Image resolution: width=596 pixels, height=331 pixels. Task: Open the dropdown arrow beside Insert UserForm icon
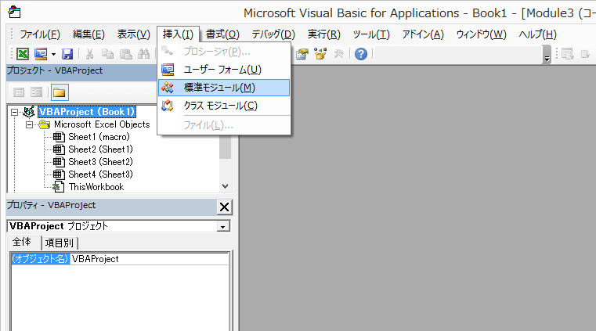coord(53,53)
